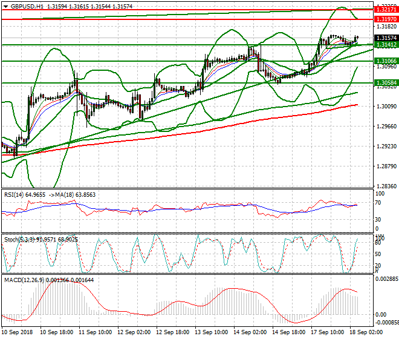Select the MACD(12,26,9) indicator label
The image size is (399, 339).
pyautogui.click(x=24, y=280)
